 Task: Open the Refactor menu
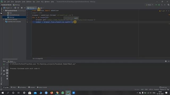29,2
